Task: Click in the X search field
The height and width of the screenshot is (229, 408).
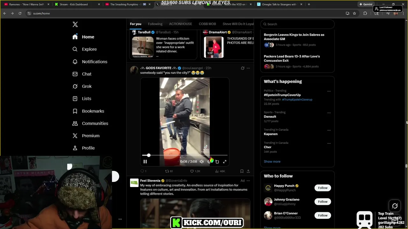Action: 297,24
